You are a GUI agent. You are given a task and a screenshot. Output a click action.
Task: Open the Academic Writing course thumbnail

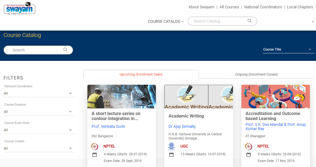click(x=198, y=97)
